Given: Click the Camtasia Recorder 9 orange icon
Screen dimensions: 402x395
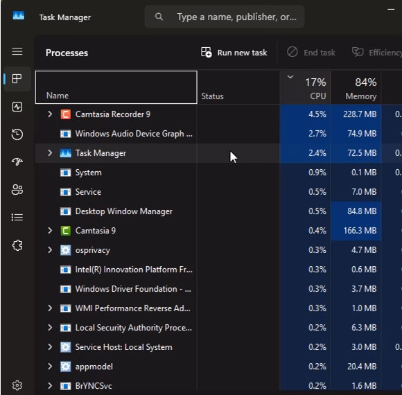Looking at the screenshot, I should coord(65,114).
